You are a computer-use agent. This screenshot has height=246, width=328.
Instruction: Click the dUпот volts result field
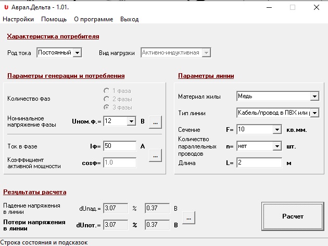point(157,225)
